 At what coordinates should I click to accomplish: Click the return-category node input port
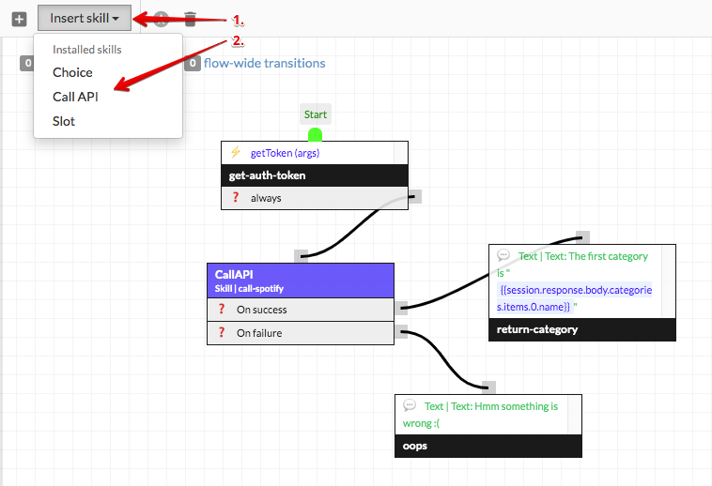click(x=582, y=237)
